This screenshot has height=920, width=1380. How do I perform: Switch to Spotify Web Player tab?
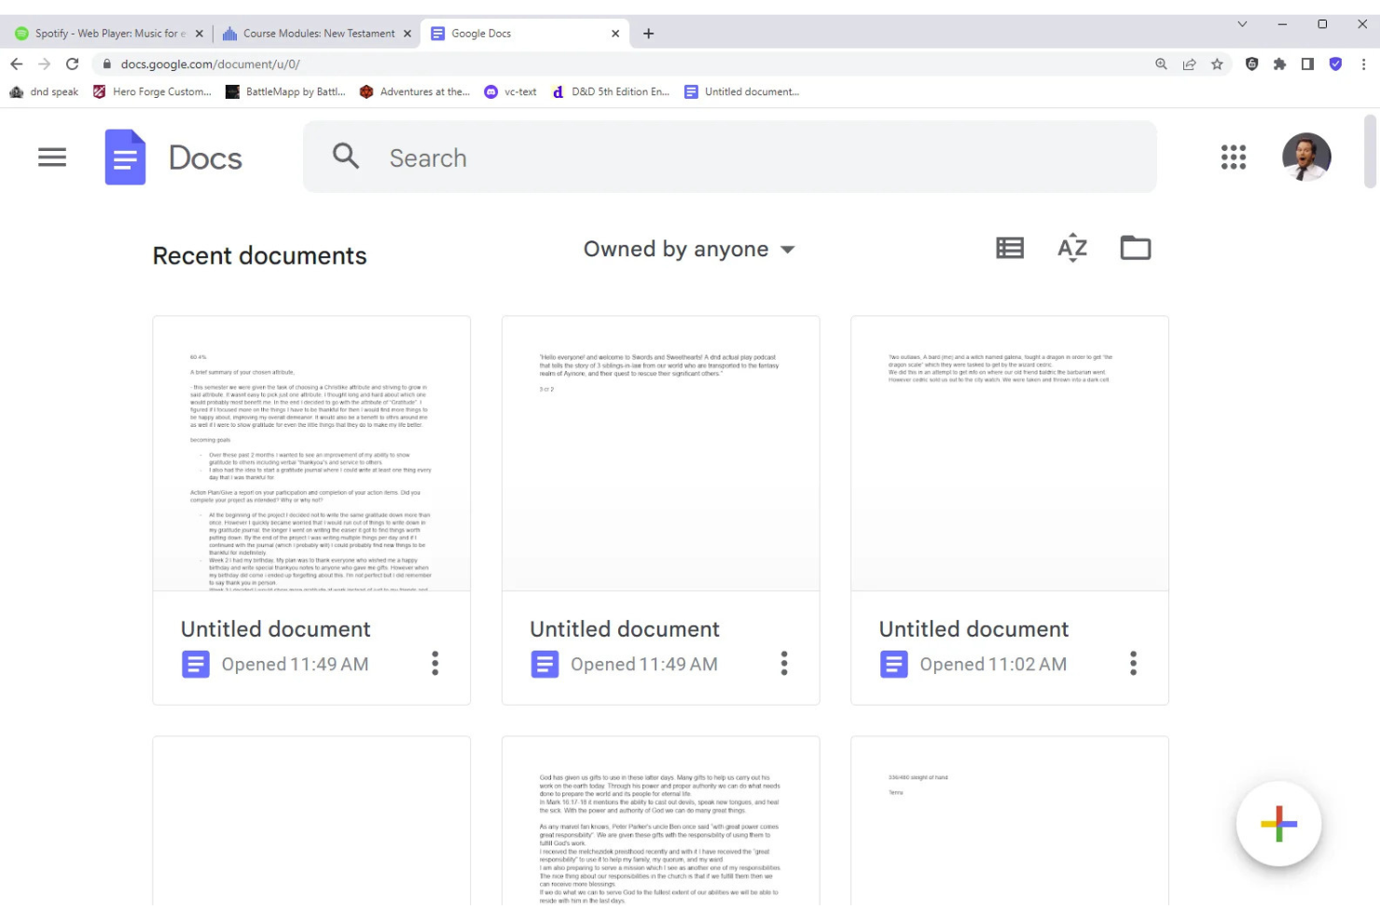coord(107,34)
